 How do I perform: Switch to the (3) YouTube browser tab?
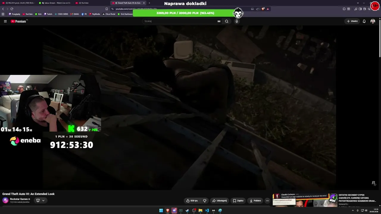(91, 3)
